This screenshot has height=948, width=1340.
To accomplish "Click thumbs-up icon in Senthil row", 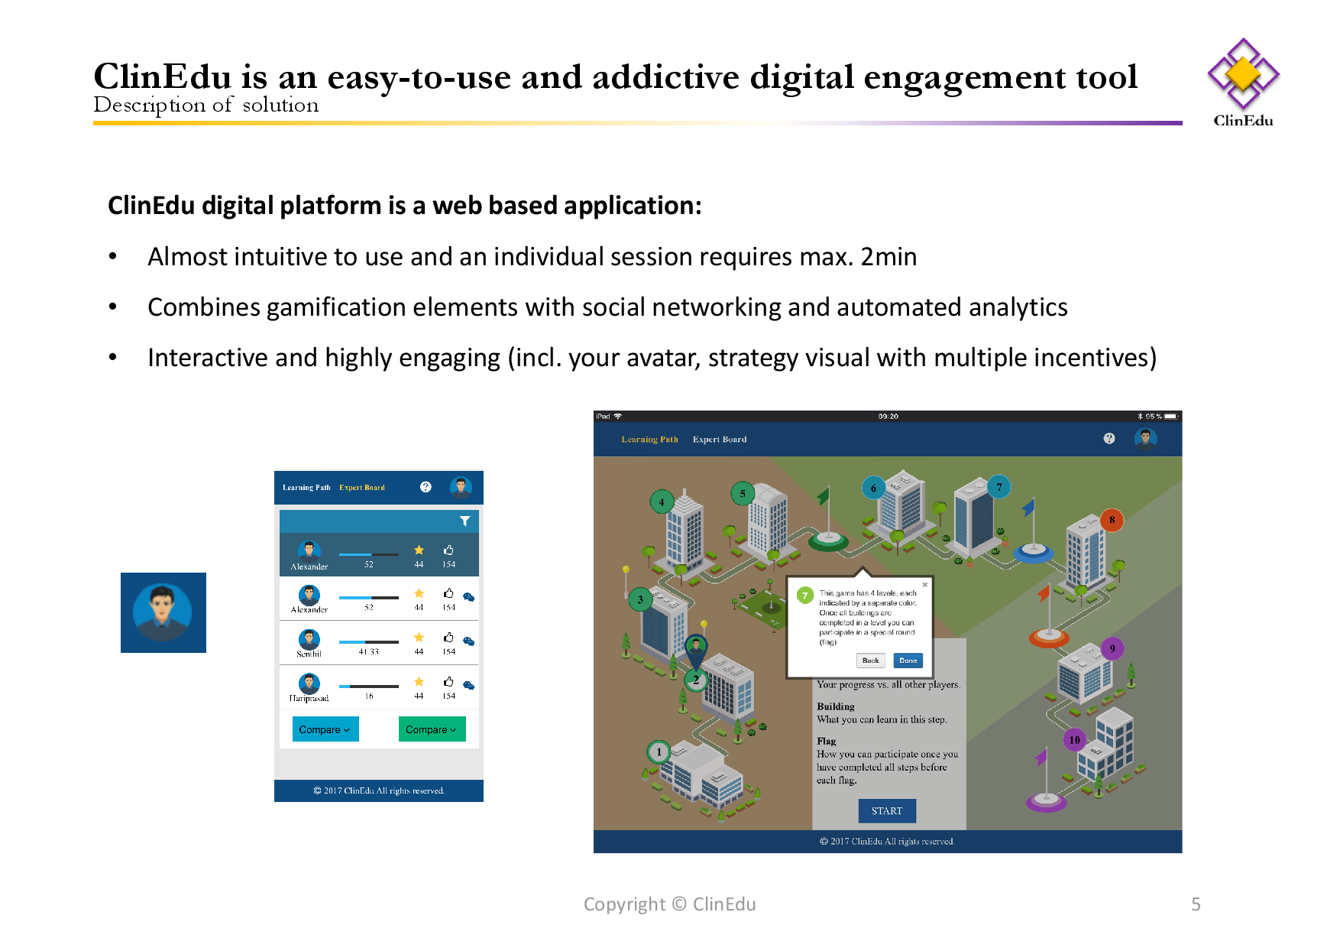I will coord(448,637).
